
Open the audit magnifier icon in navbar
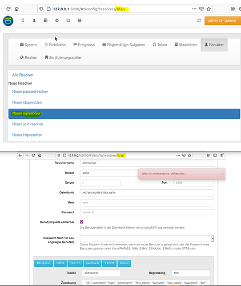[x=69, y=21]
